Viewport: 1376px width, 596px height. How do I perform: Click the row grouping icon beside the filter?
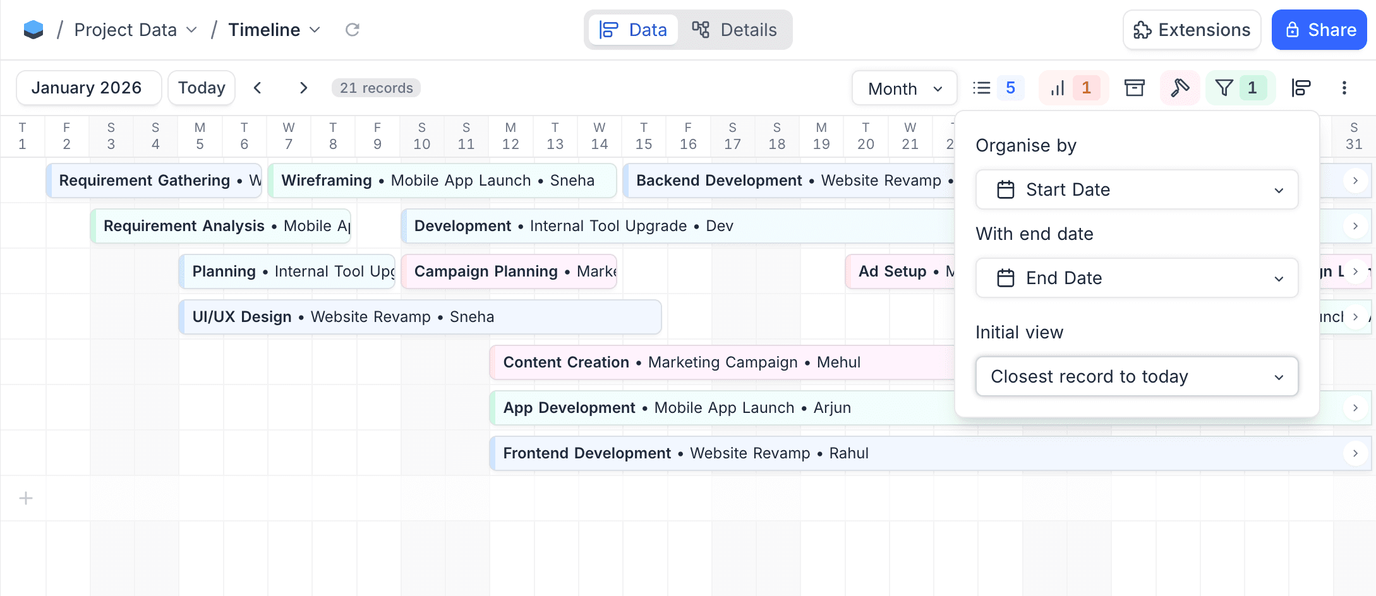[1301, 88]
